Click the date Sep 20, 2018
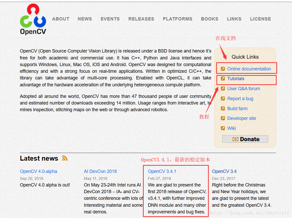This screenshot has width=292, height=218. 32,179
